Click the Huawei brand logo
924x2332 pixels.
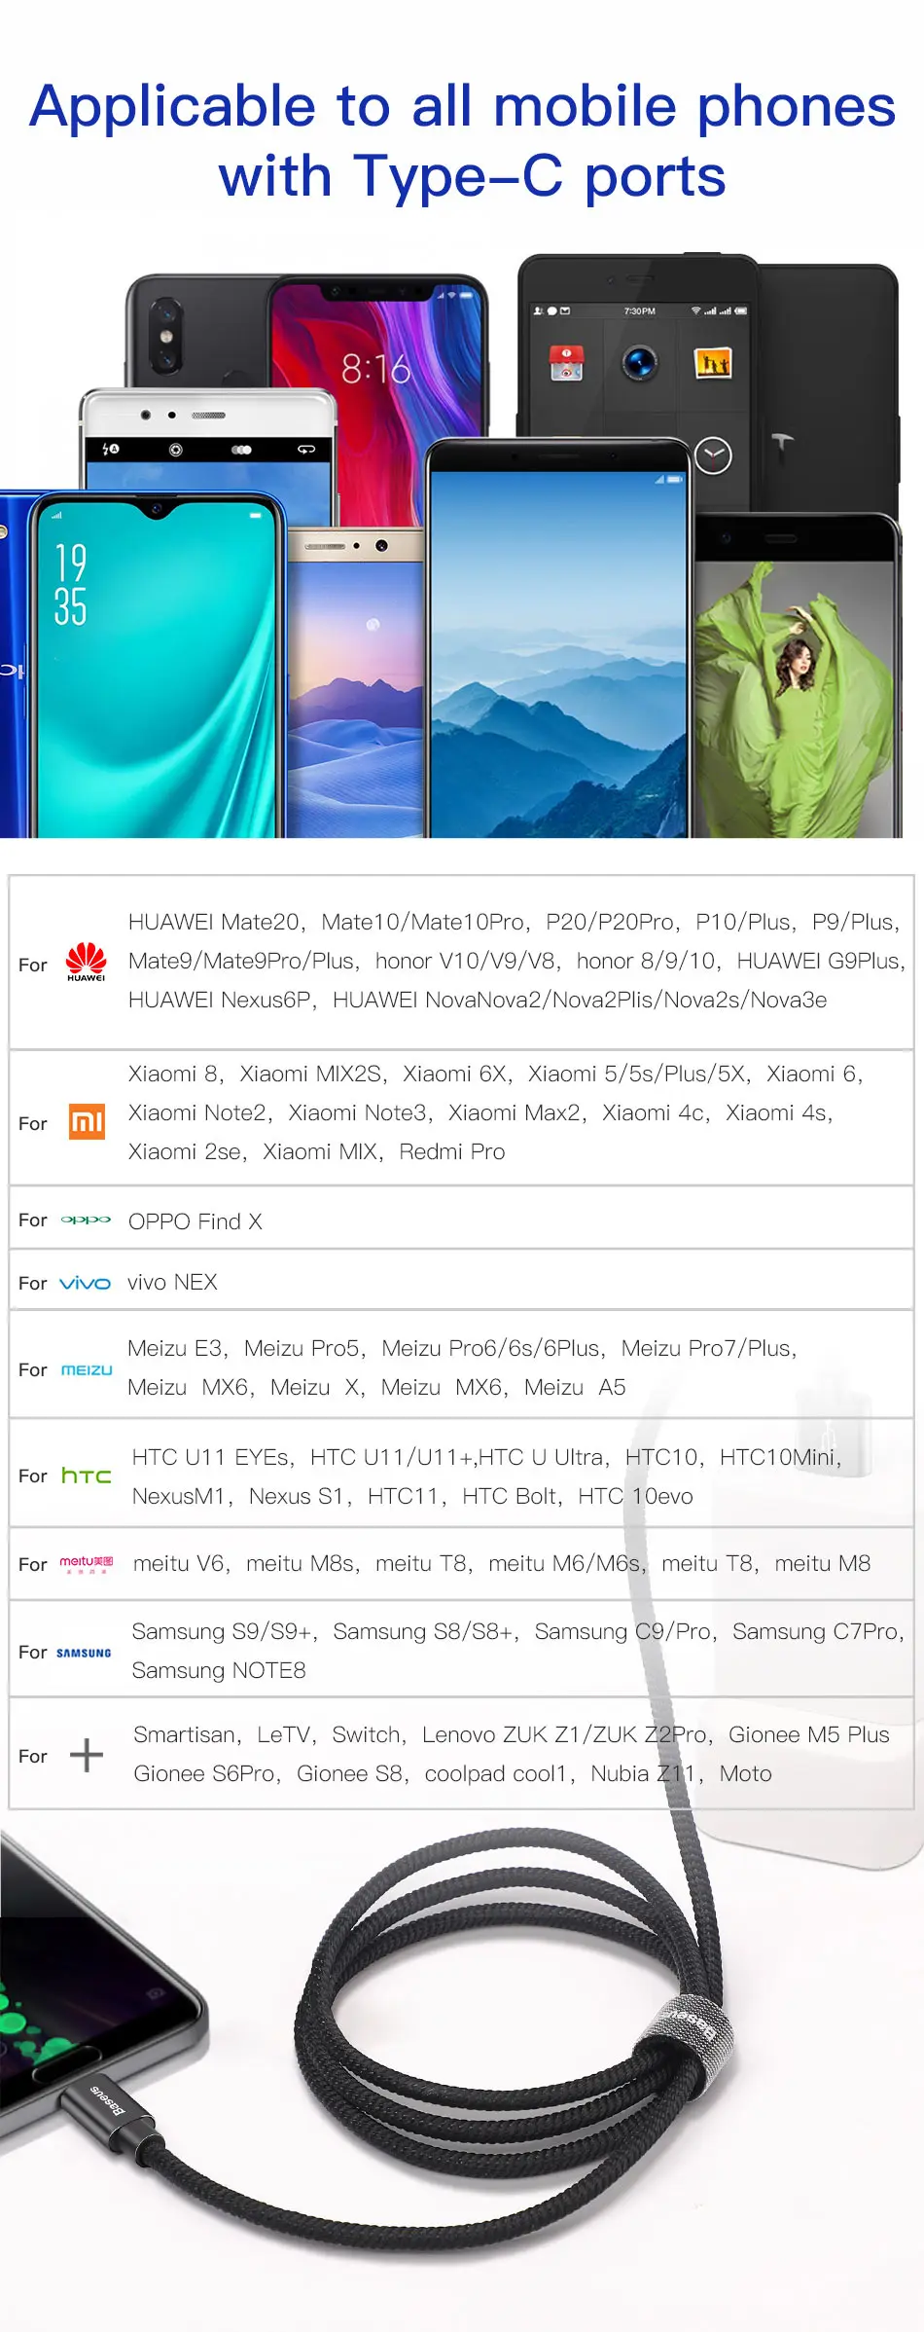click(x=86, y=962)
